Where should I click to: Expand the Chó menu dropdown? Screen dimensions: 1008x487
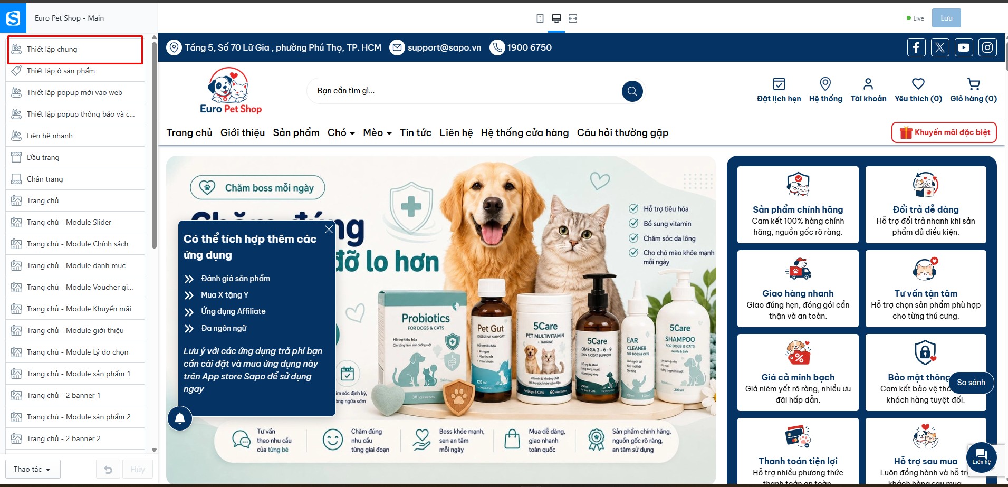coord(341,133)
